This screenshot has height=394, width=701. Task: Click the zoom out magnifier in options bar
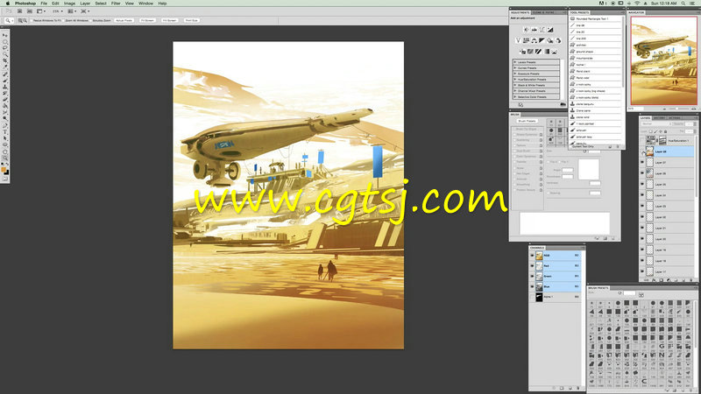pyautogui.click(x=25, y=20)
